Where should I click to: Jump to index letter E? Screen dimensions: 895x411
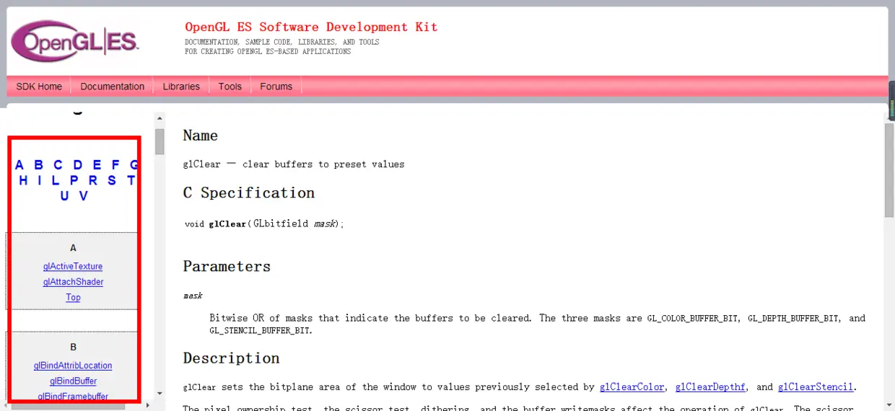(97, 165)
